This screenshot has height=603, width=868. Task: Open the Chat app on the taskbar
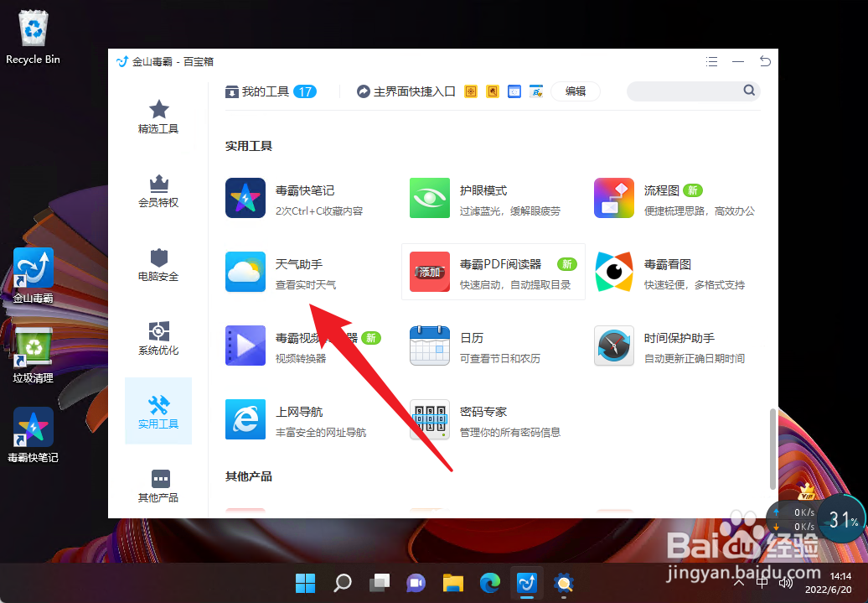coord(416,583)
